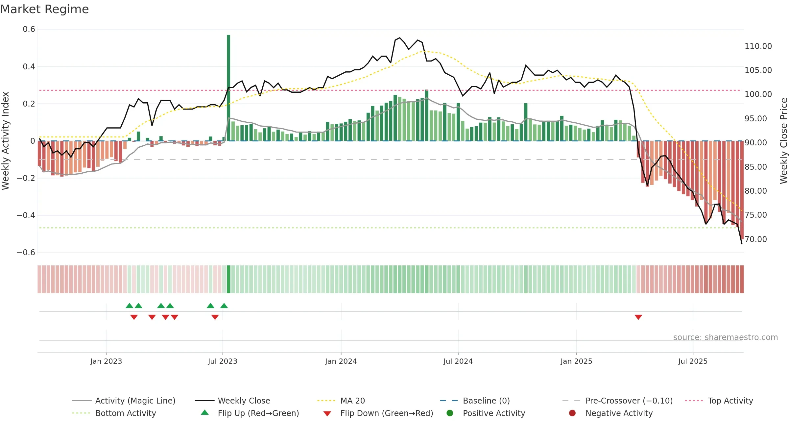Viewport: 789px width, 444px height.
Task: Select the lone red flip-down marker in 2025
Action: click(638, 317)
